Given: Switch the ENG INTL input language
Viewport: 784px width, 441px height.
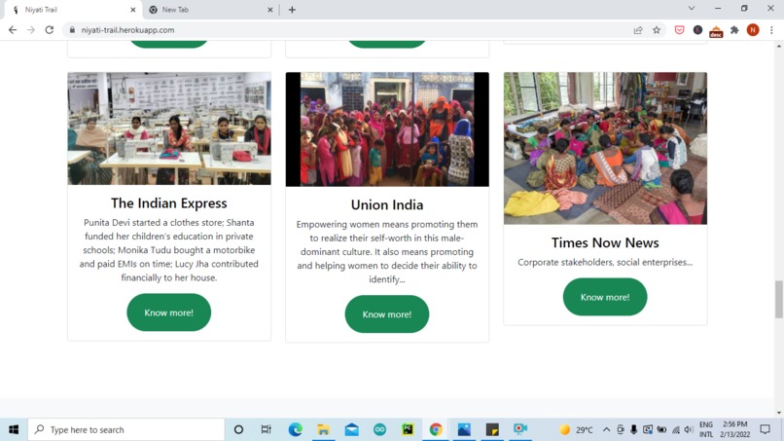Looking at the screenshot, I should point(706,429).
